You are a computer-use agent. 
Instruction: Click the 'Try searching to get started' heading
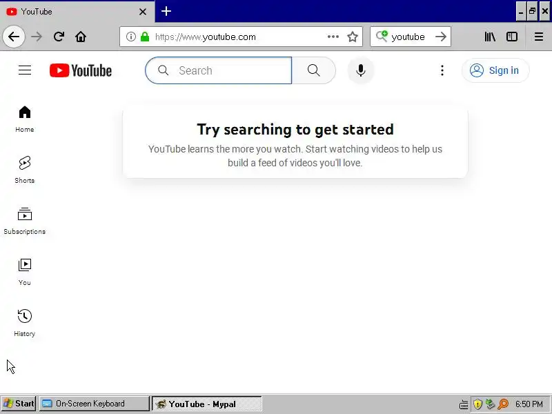[295, 130]
